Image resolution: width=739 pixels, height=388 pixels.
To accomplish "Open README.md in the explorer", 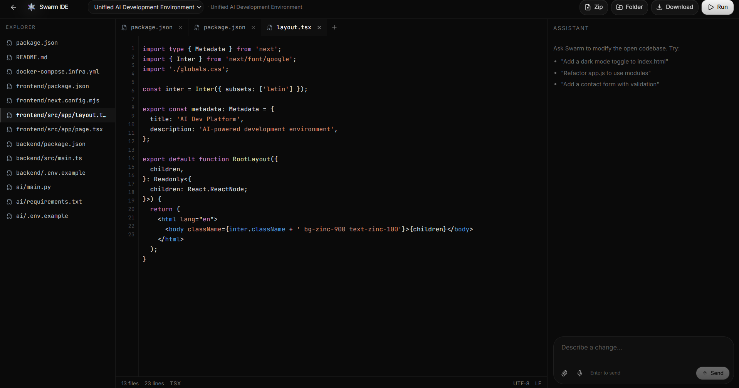I will [x=58, y=57].
